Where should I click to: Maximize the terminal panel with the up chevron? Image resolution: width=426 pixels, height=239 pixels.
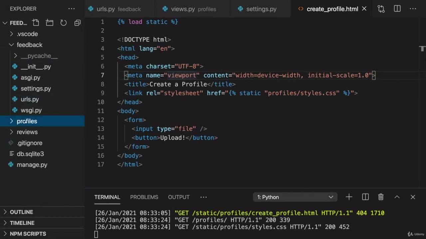397,197
